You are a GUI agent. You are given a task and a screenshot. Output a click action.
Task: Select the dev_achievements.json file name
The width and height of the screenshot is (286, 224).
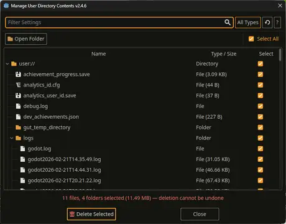51,117
